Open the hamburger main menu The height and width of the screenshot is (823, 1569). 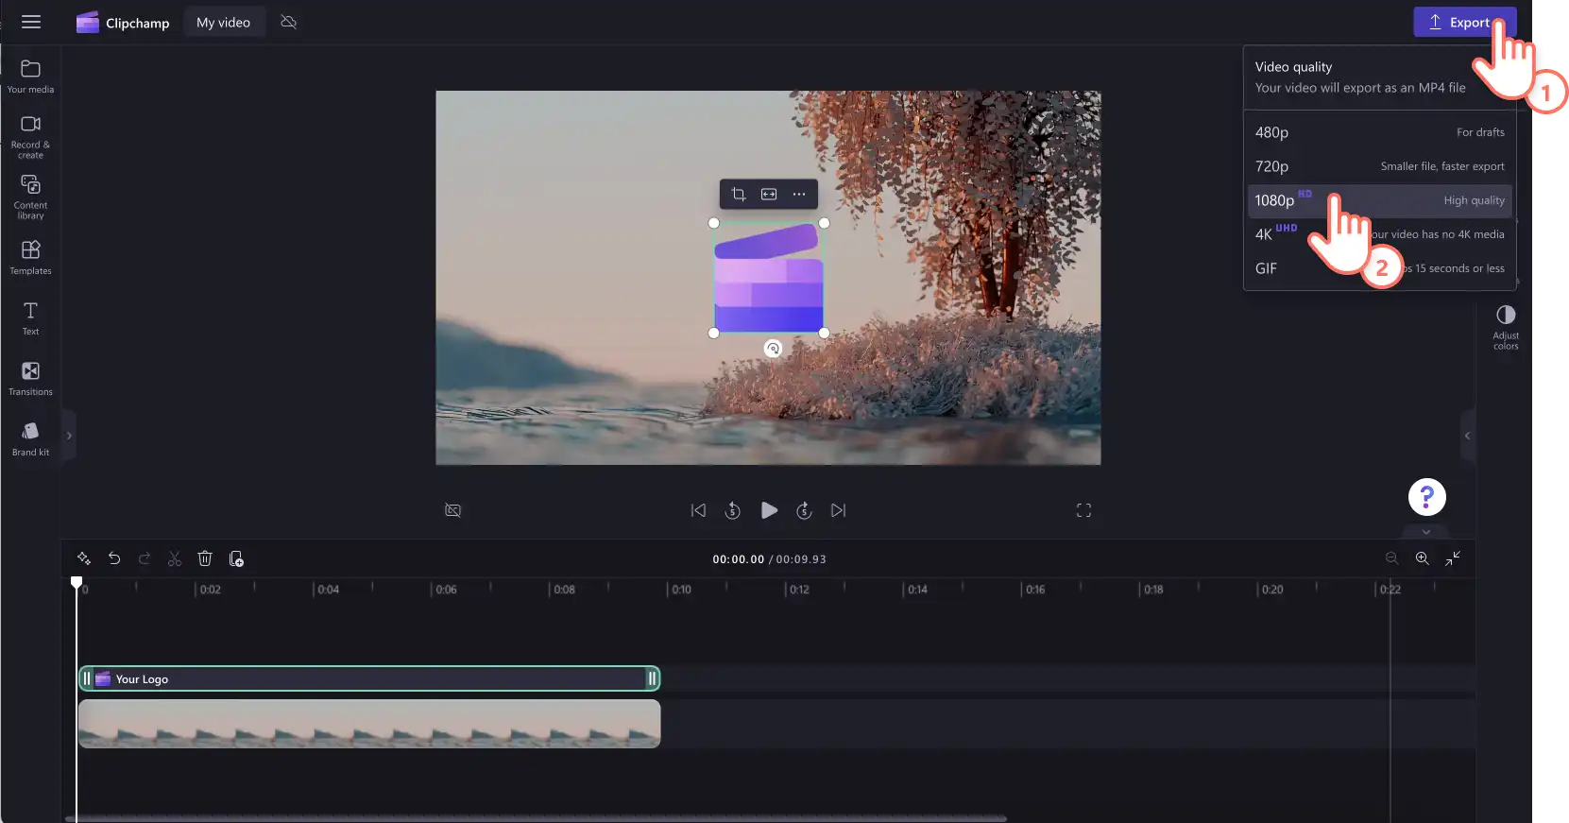(31, 22)
